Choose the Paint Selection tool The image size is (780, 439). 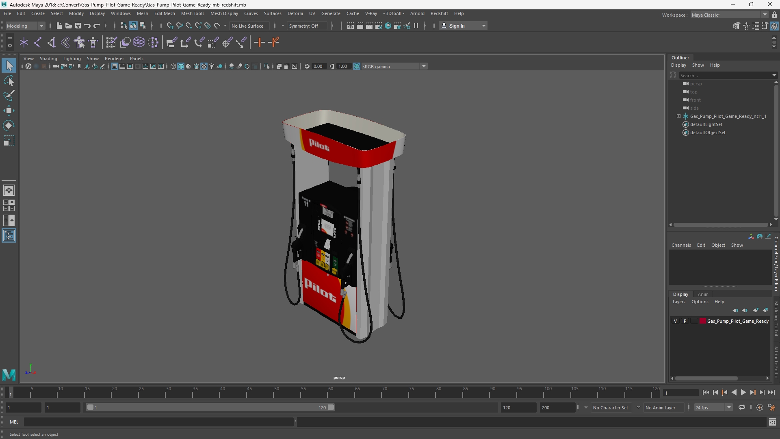(9, 96)
